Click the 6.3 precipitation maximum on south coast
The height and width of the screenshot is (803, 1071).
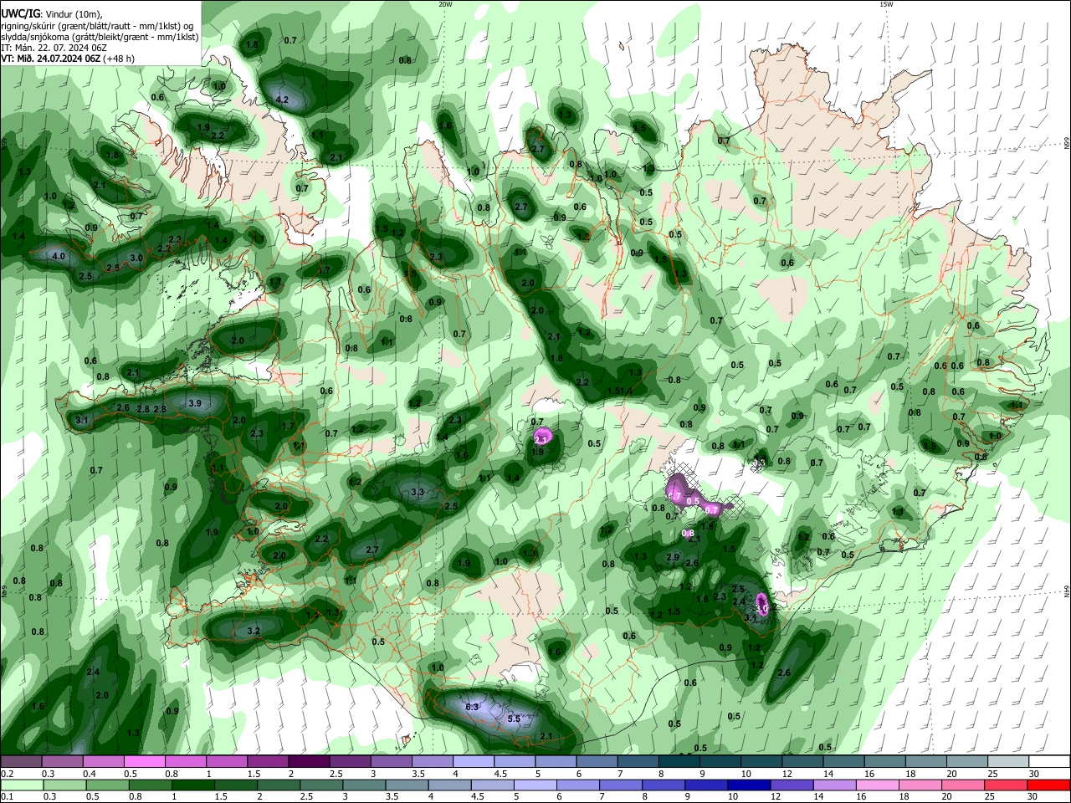[472, 708]
